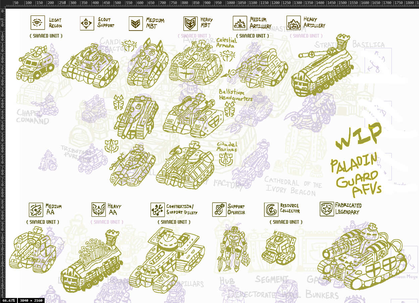Select the Medium MBT chevron icon
The image size is (419, 303).
[x=136, y=23]
